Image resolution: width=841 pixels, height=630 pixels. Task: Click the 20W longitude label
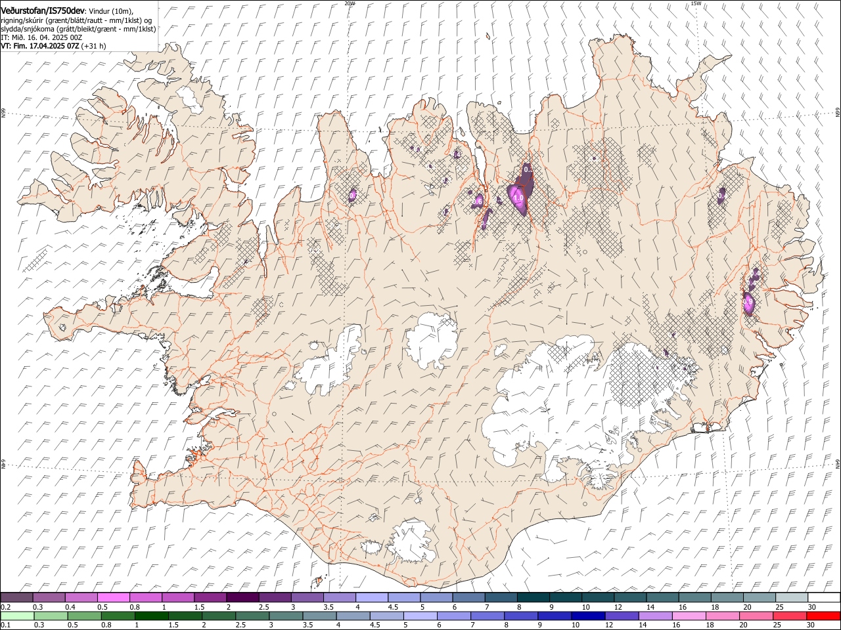[x=350, y=3]
